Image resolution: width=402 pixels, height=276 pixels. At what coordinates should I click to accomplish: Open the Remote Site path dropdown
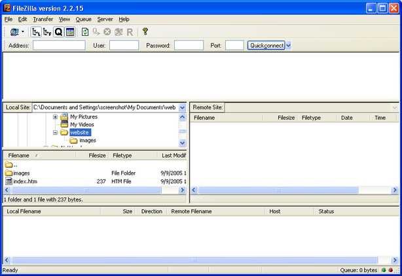point(395,107)
